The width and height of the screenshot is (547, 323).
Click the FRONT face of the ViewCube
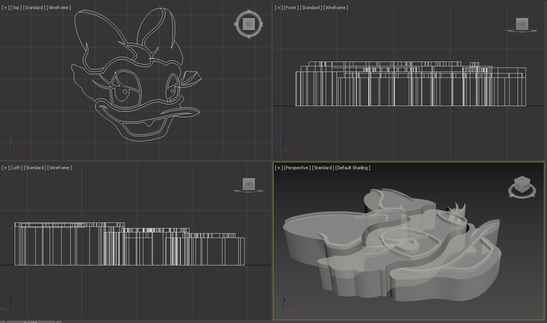[522, 24]
